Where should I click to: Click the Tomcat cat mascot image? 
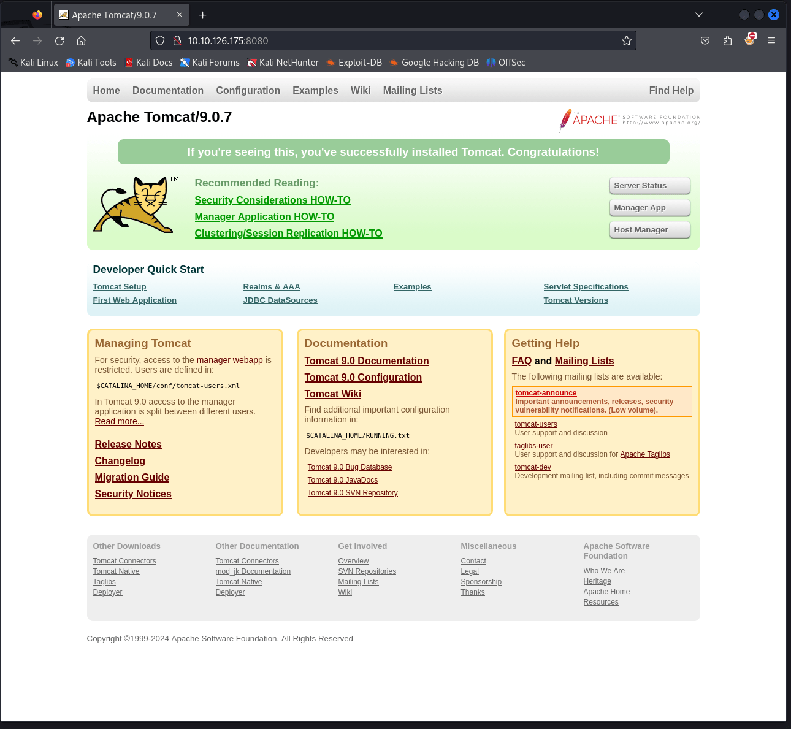coord(136,205)
